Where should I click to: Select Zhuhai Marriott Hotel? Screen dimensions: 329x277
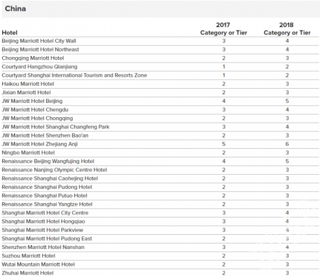point(28,273)
